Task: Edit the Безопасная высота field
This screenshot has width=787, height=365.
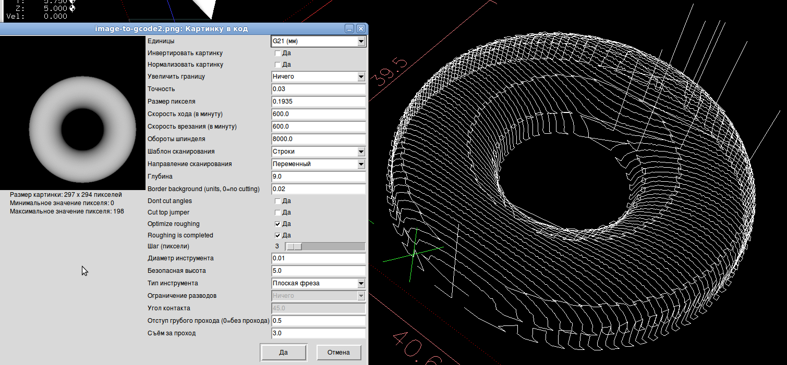Action: click(318, 271)
